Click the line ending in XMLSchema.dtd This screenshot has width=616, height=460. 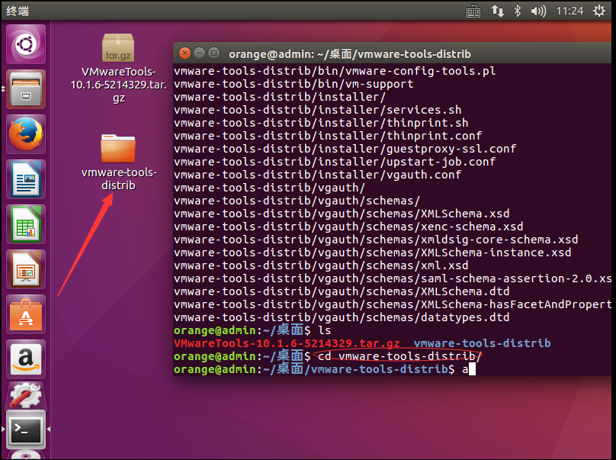tap(342, 291)
